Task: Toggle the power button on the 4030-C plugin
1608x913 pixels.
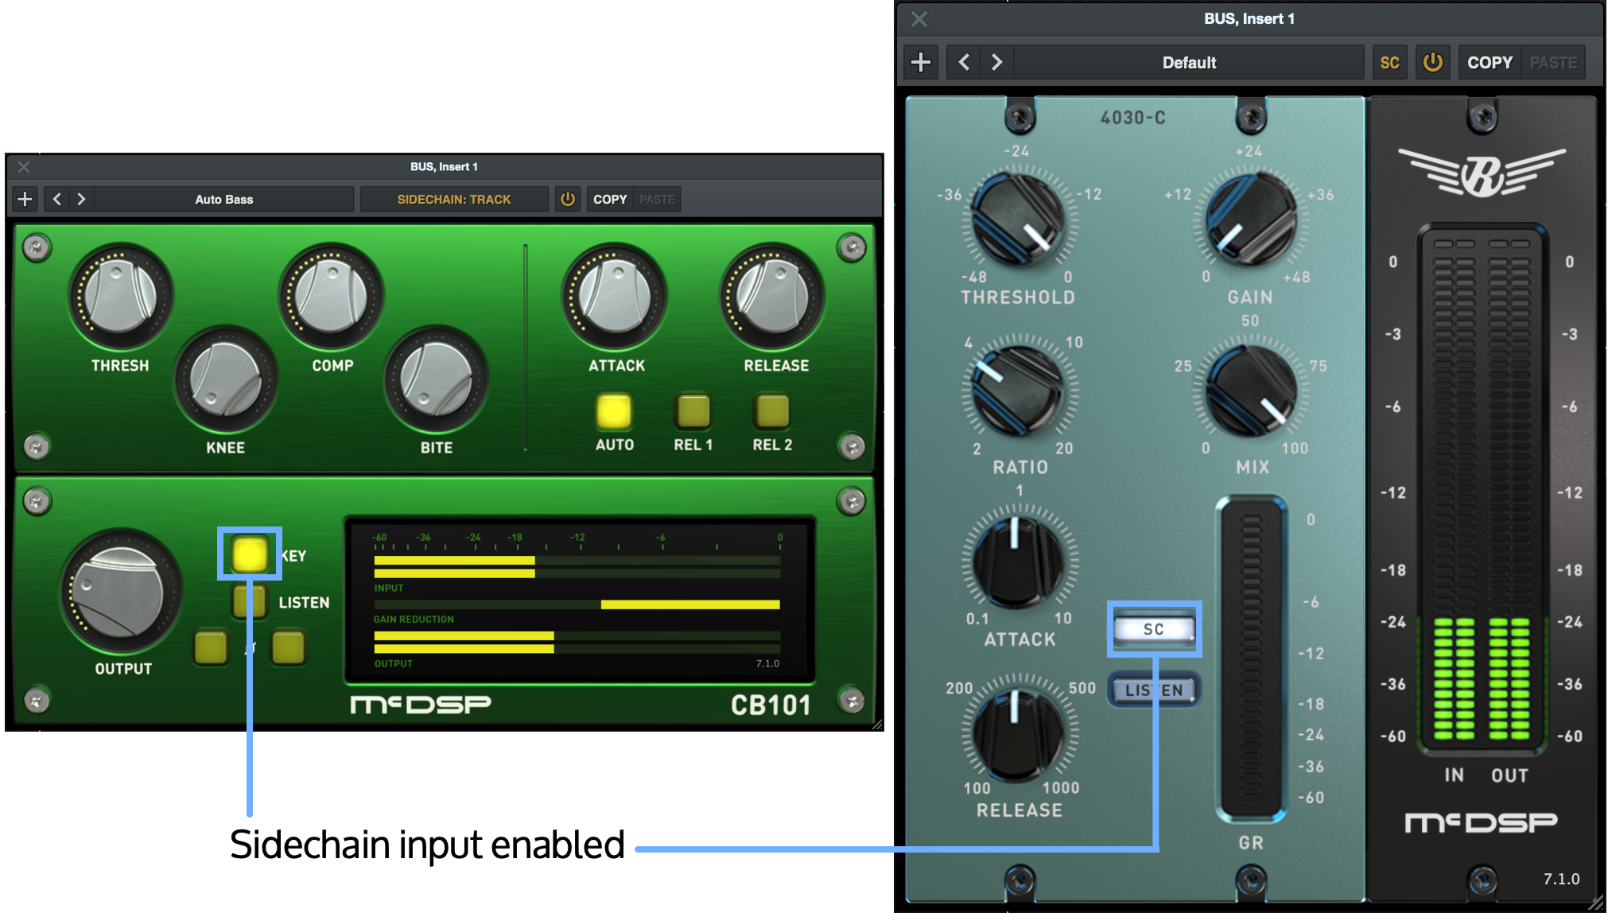Action: pos(1432,61)
